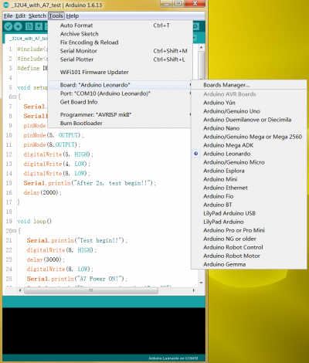Click the editor vertical scrollbar down arrow

point(202,283)
